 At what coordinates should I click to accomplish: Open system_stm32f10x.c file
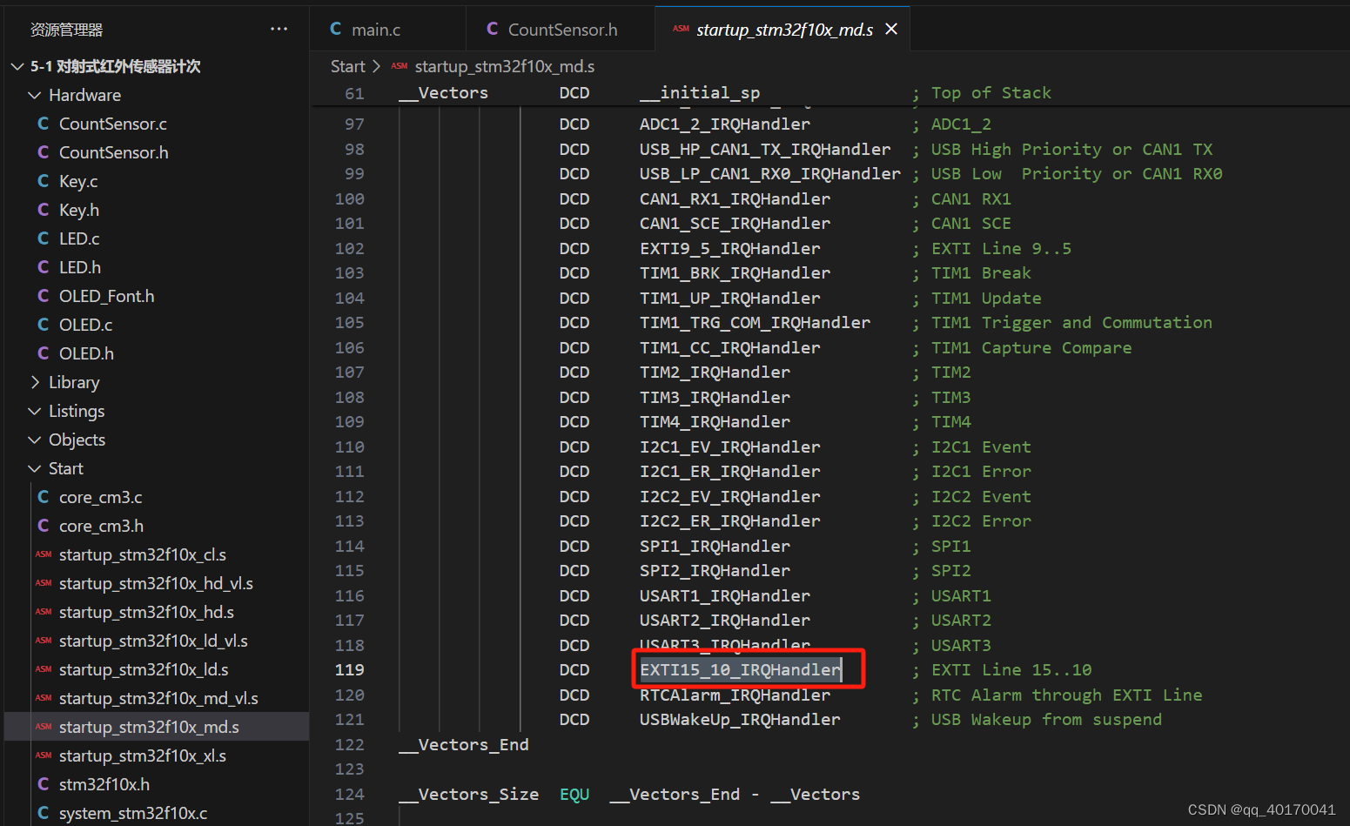click(x=133, y=813)
